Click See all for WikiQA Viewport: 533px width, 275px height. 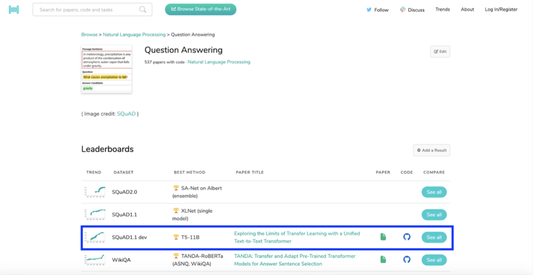pyautogui.click(x=434, y=260)
